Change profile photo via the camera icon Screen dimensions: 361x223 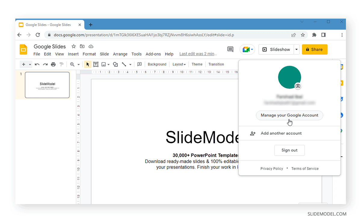[298, 86]
